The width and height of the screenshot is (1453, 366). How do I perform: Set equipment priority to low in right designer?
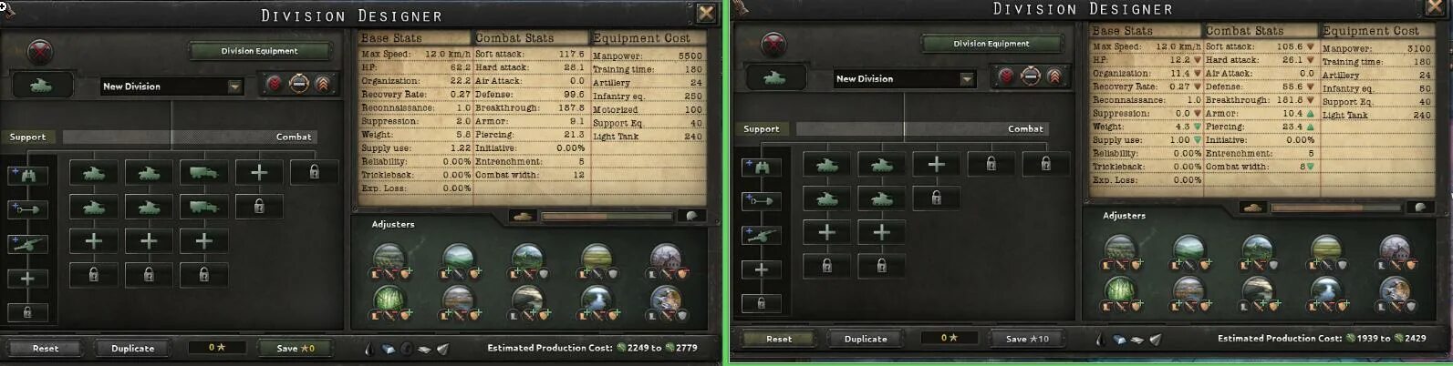[x=1007, y=76]
